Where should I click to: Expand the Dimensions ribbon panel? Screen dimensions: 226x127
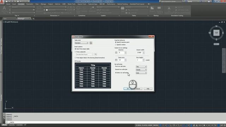(x=54, y=16)
